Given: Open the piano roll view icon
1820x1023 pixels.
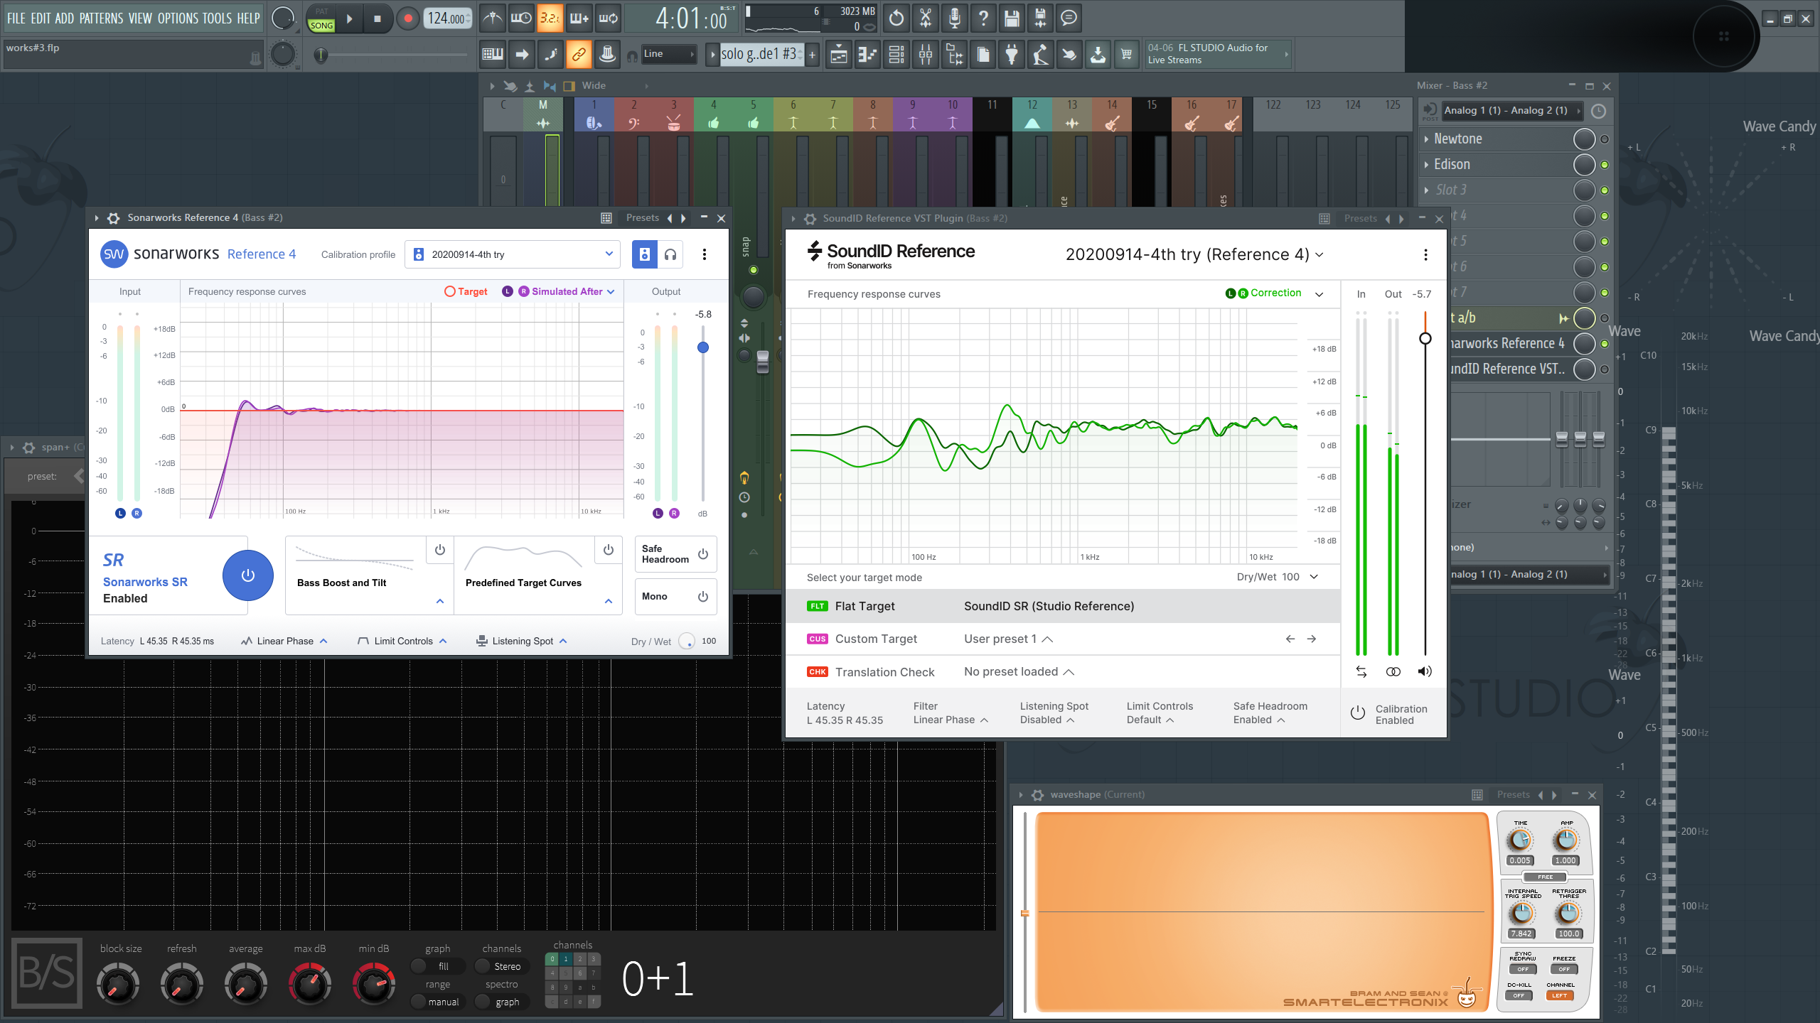Looking at the screenshot, I should click(x=867, y=54).
